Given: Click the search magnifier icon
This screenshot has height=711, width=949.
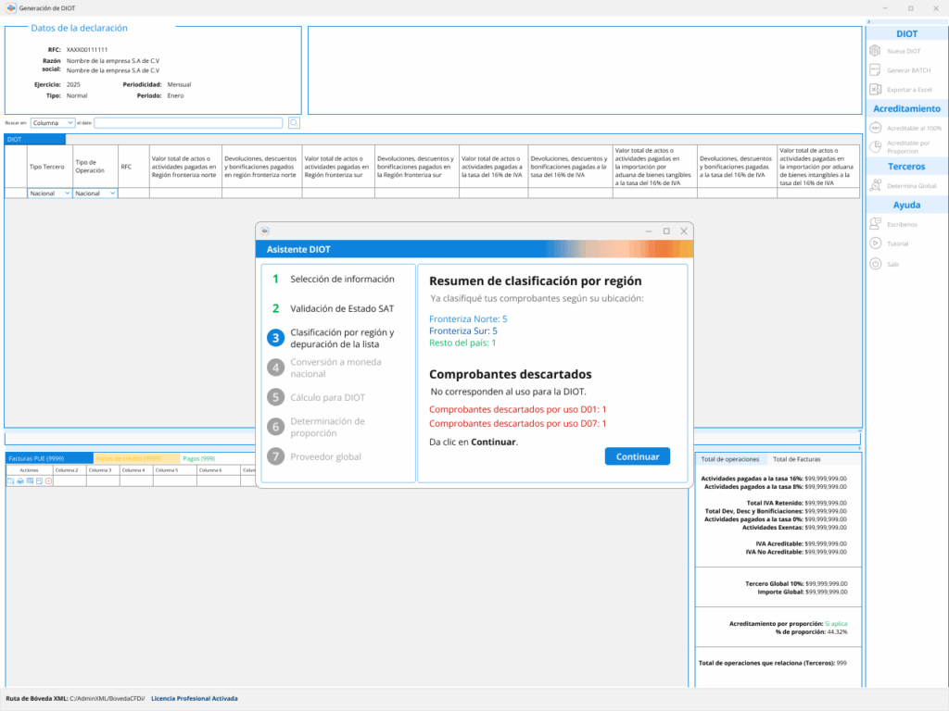Looking at the screenshot, I should tap(294, 122).
